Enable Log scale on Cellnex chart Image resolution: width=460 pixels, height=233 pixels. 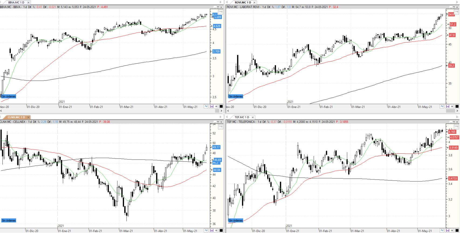[x=221, y=126]
